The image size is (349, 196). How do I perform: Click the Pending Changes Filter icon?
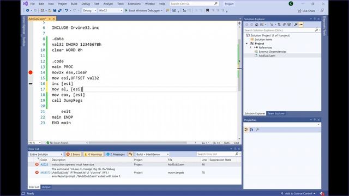[x=272, y=24]
